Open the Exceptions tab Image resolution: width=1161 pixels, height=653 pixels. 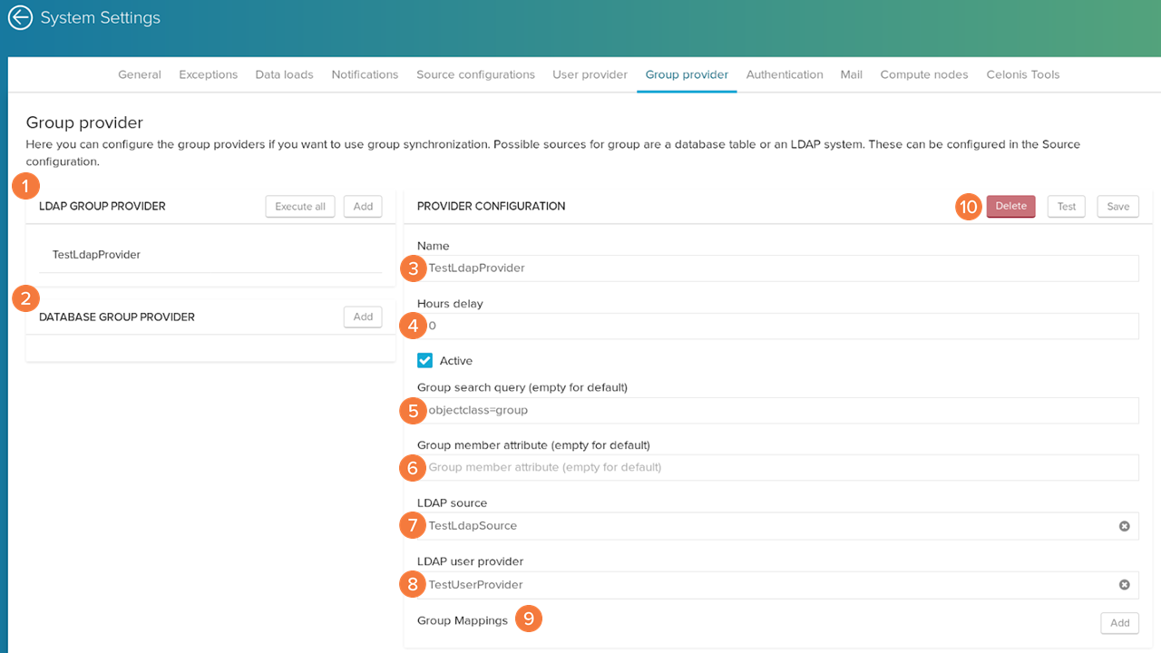coord(208,74)
